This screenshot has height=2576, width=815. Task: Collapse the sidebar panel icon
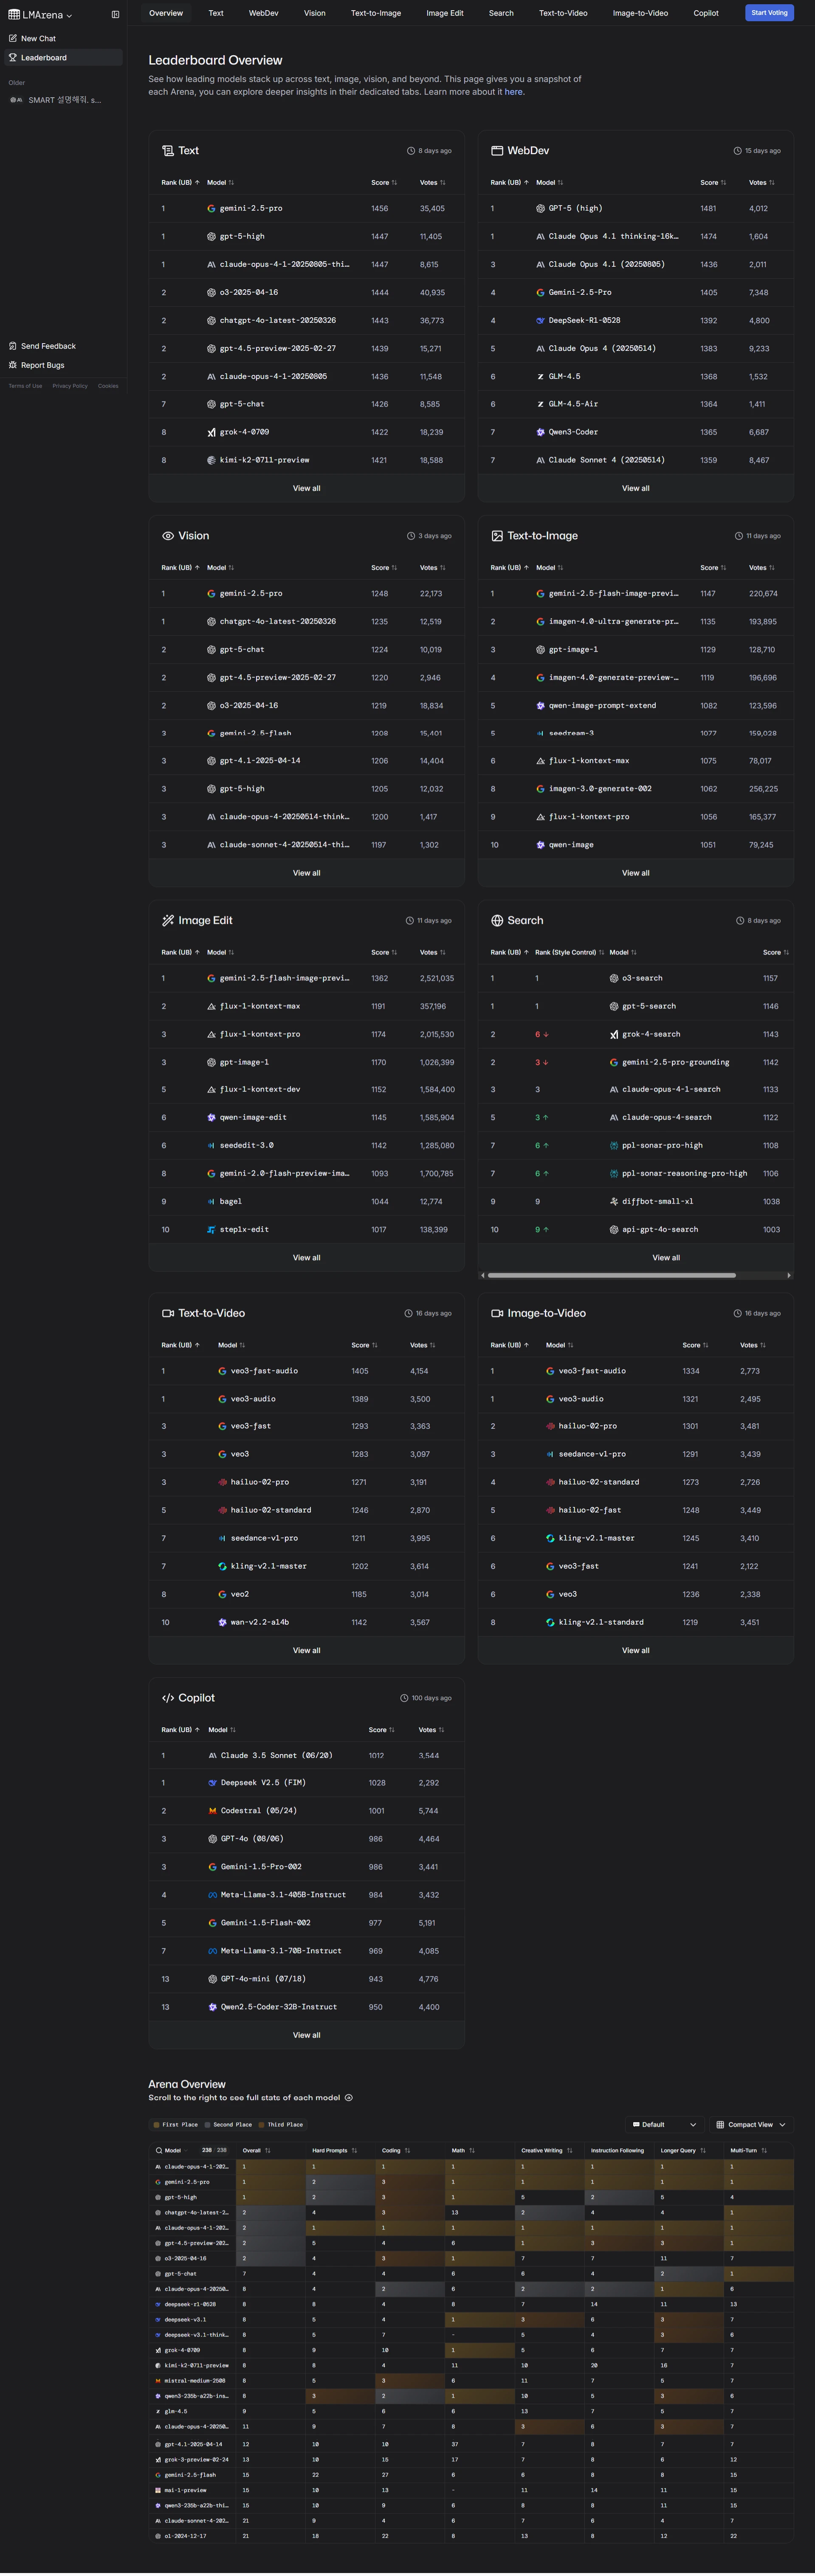(115, 15)
